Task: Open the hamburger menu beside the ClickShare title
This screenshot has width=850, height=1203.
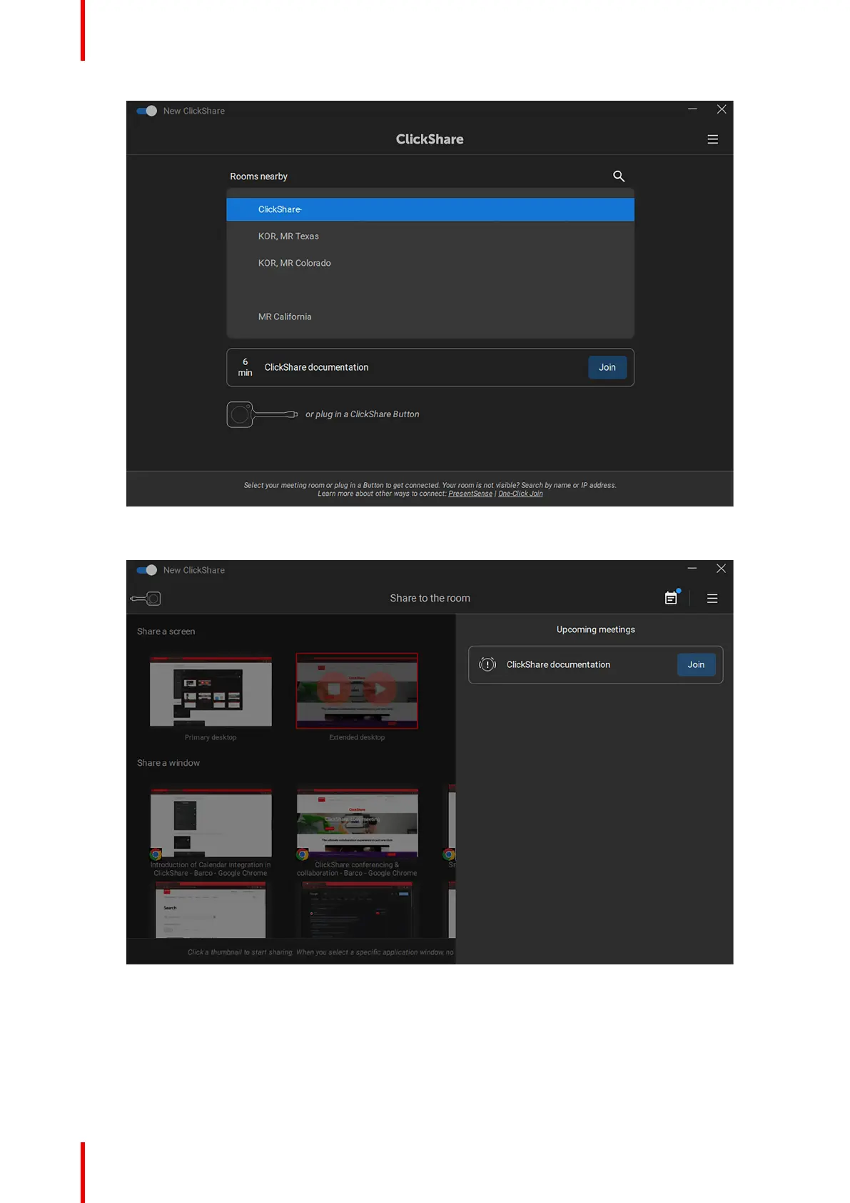Action: (x=712, y=139)
